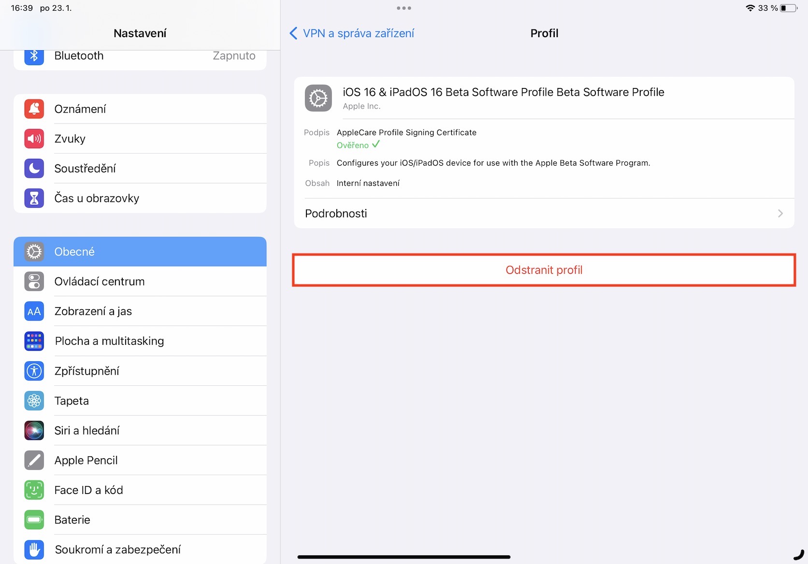Image resolution: width=808 pixels, height=564 pixels.
Task: Tap Odstranit profil button
Action: (x=544, y=270)
